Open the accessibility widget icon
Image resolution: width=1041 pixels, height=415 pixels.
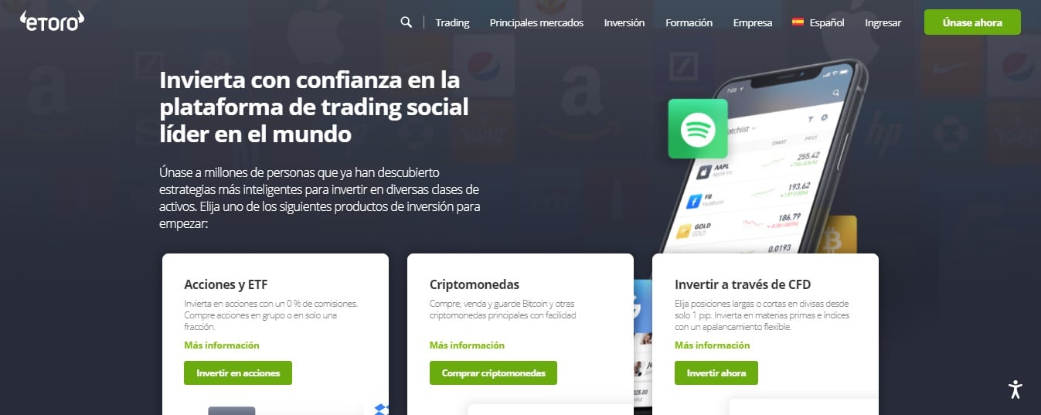click(x=1015, y=389)
